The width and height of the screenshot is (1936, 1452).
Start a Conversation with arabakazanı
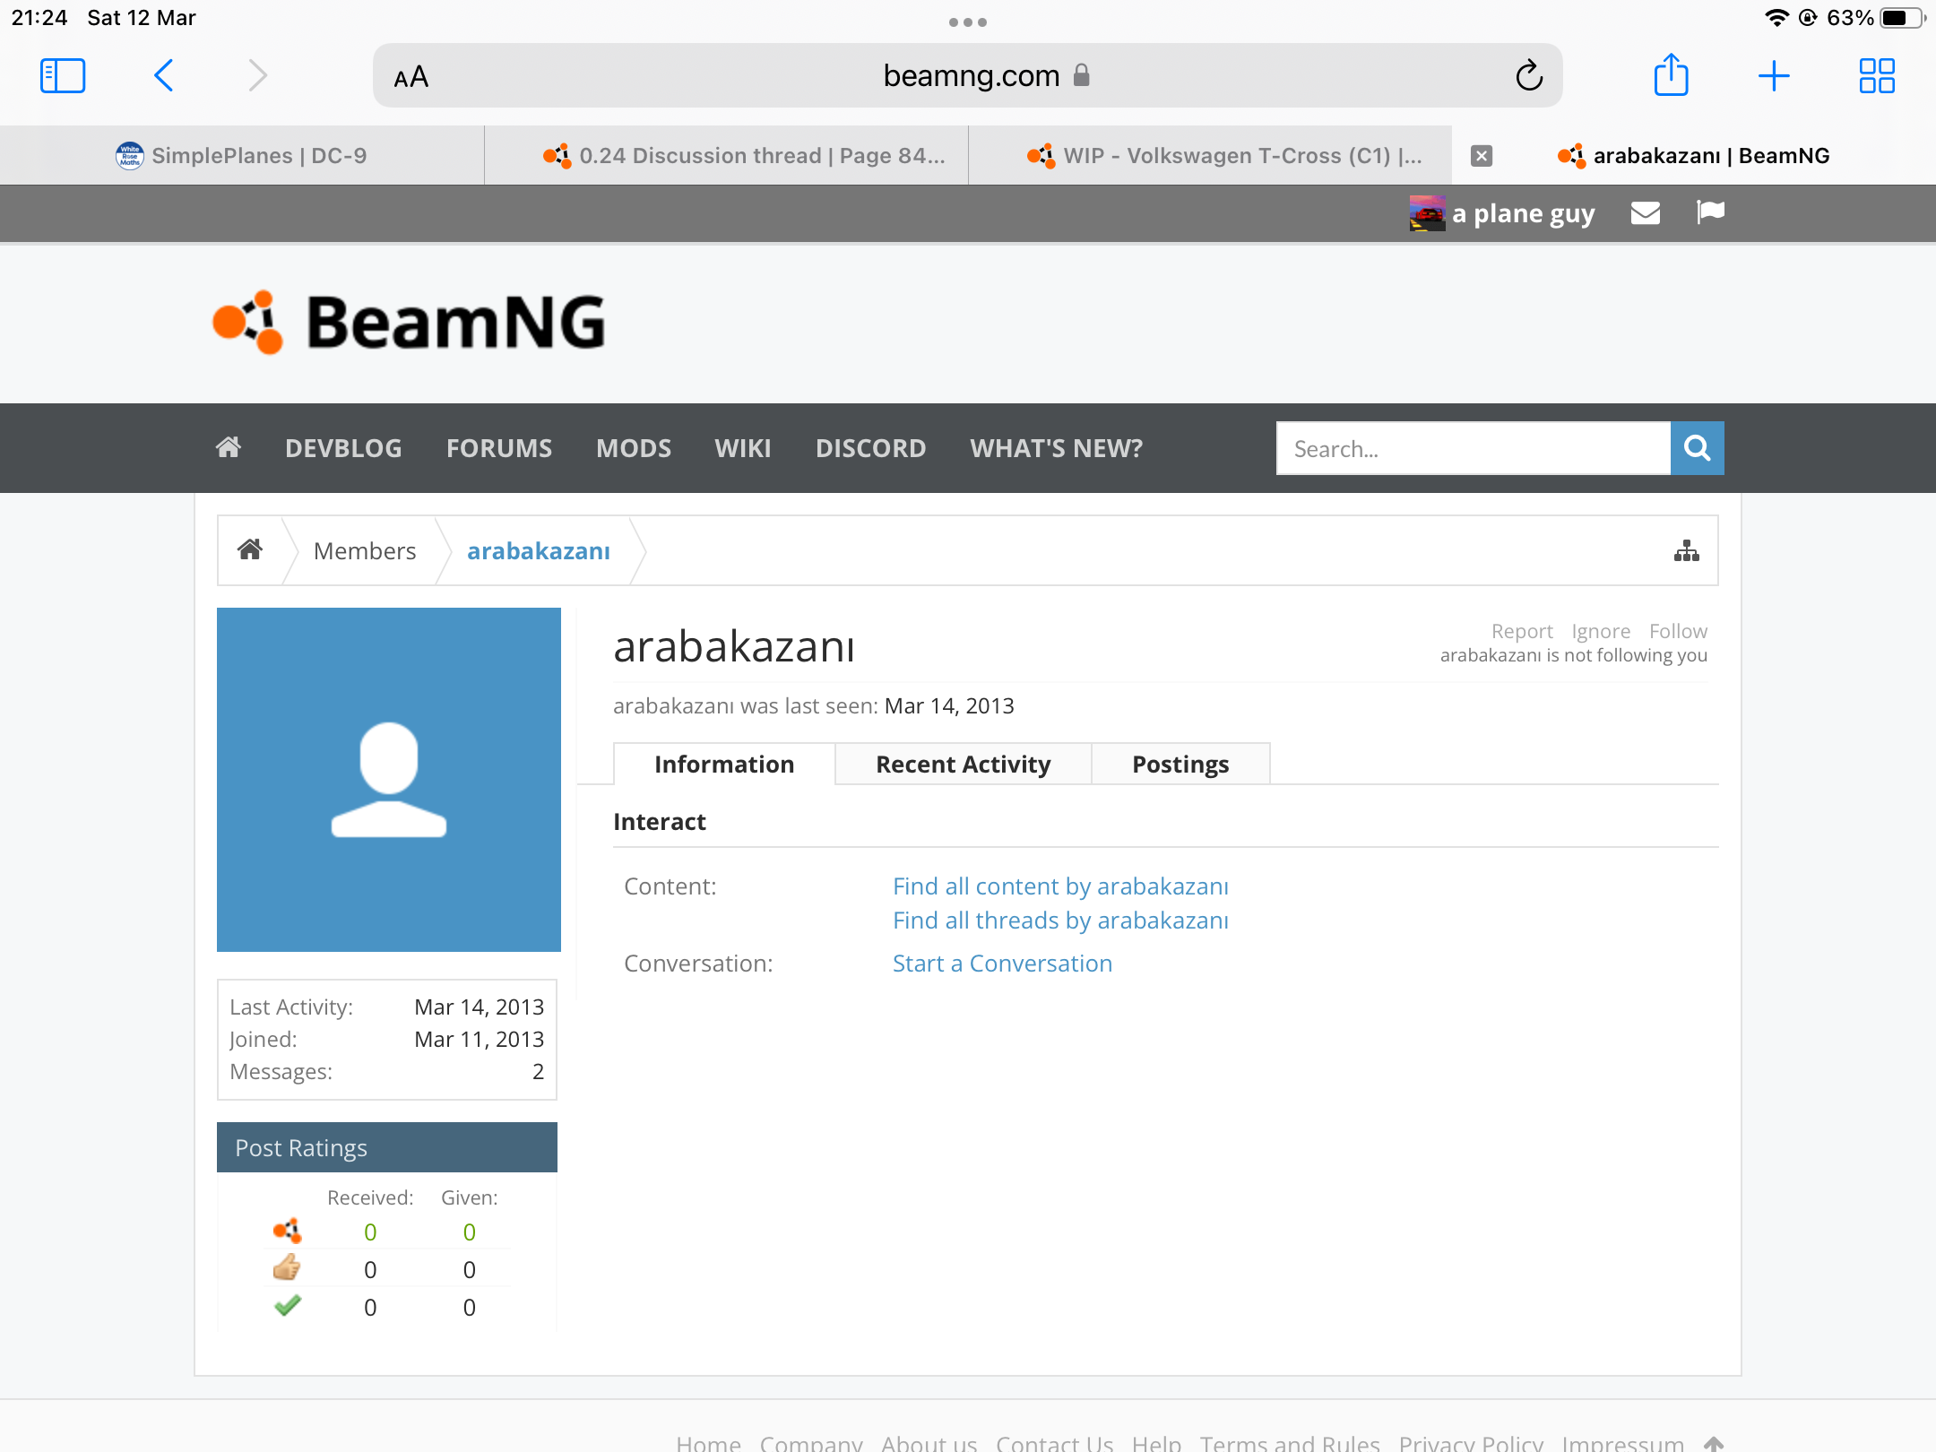pyautogui.click(x=1002, y=963)
